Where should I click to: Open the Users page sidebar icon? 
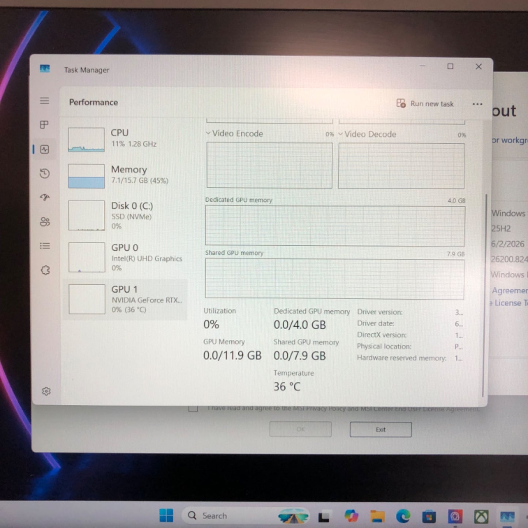coord(45,222)
